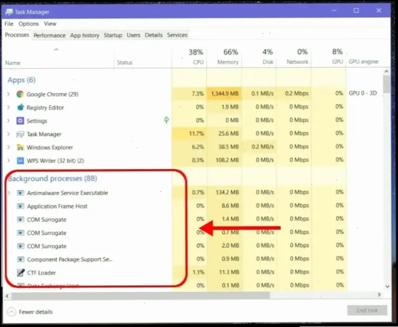Viewport: 398px width, 327px height.
Task: Select the first COM Surrogate process row
Action: click(46, 220)
